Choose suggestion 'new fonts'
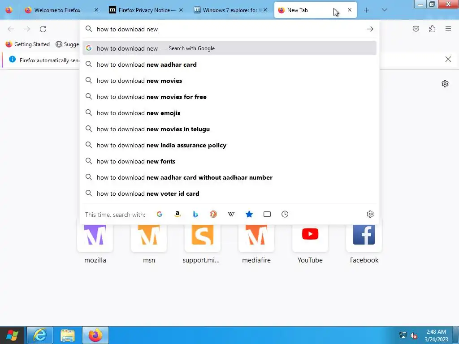This screenshot has height=344, width=459. tap(229, 161)
